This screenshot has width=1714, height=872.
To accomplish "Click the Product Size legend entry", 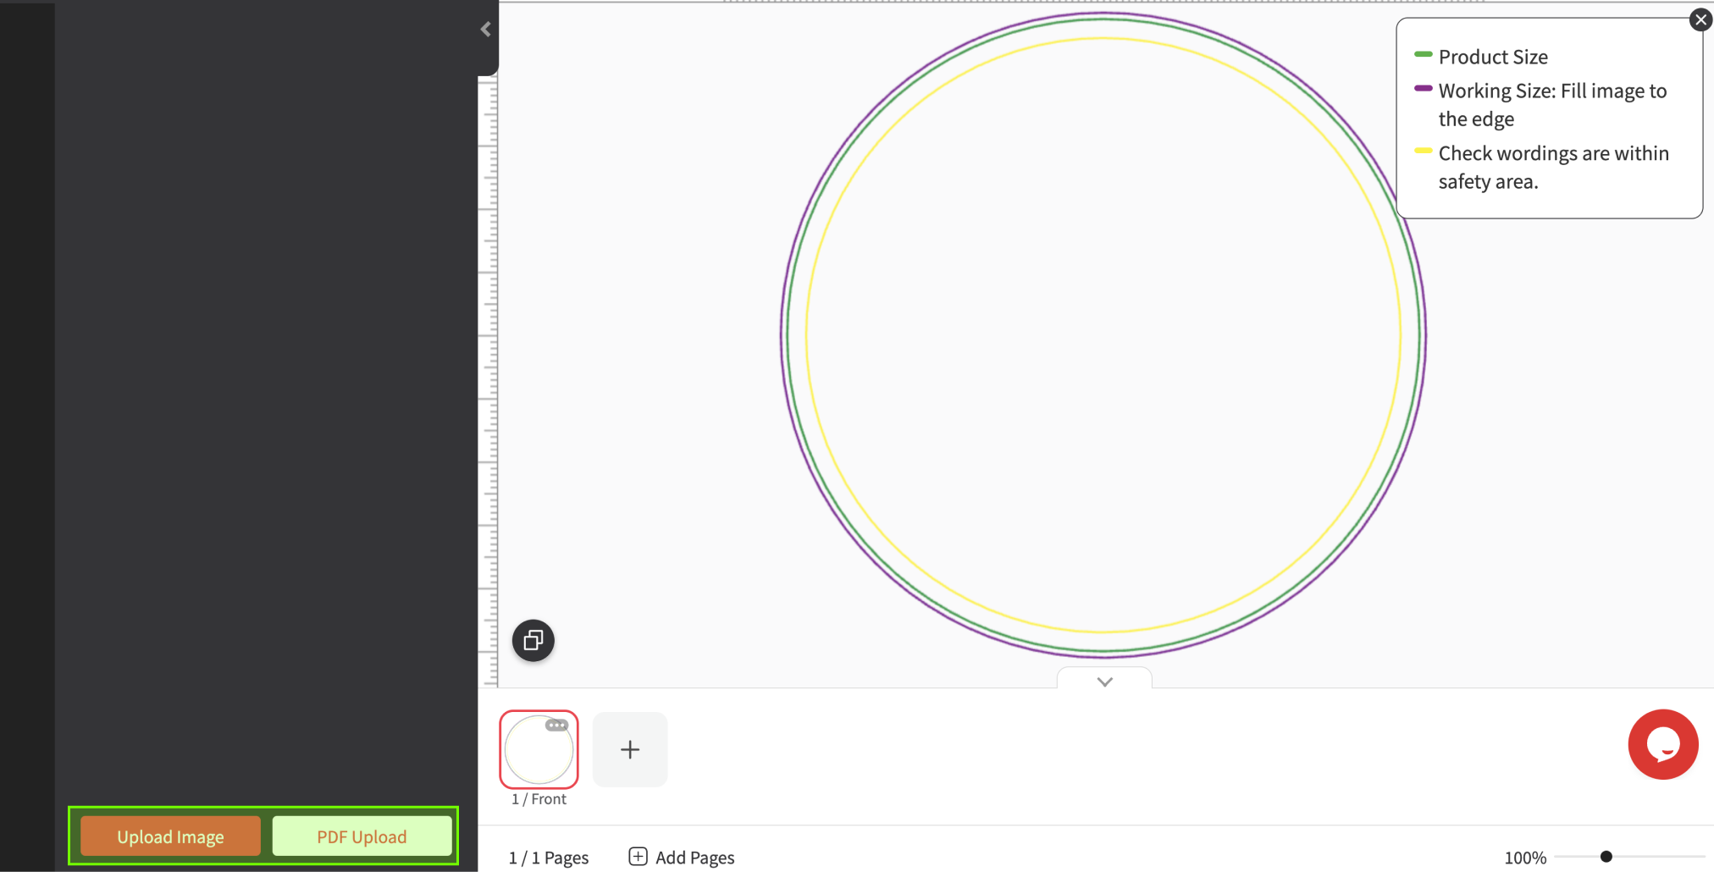I will point(1492,57).
